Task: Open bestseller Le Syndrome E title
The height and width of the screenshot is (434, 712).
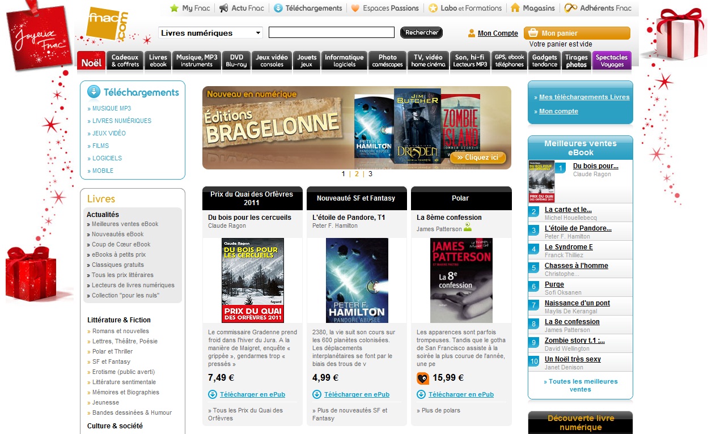Action: click(569, 247)
